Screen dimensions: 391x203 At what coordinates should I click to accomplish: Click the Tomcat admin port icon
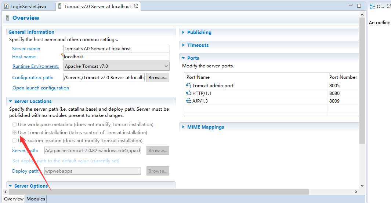(x=188, y=85)
